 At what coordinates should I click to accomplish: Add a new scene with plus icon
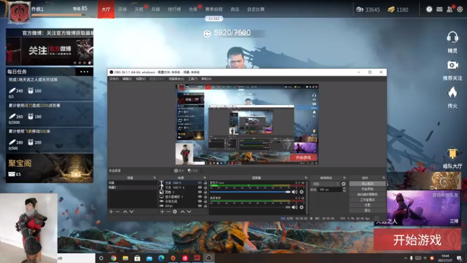click(x=111, y=212)
